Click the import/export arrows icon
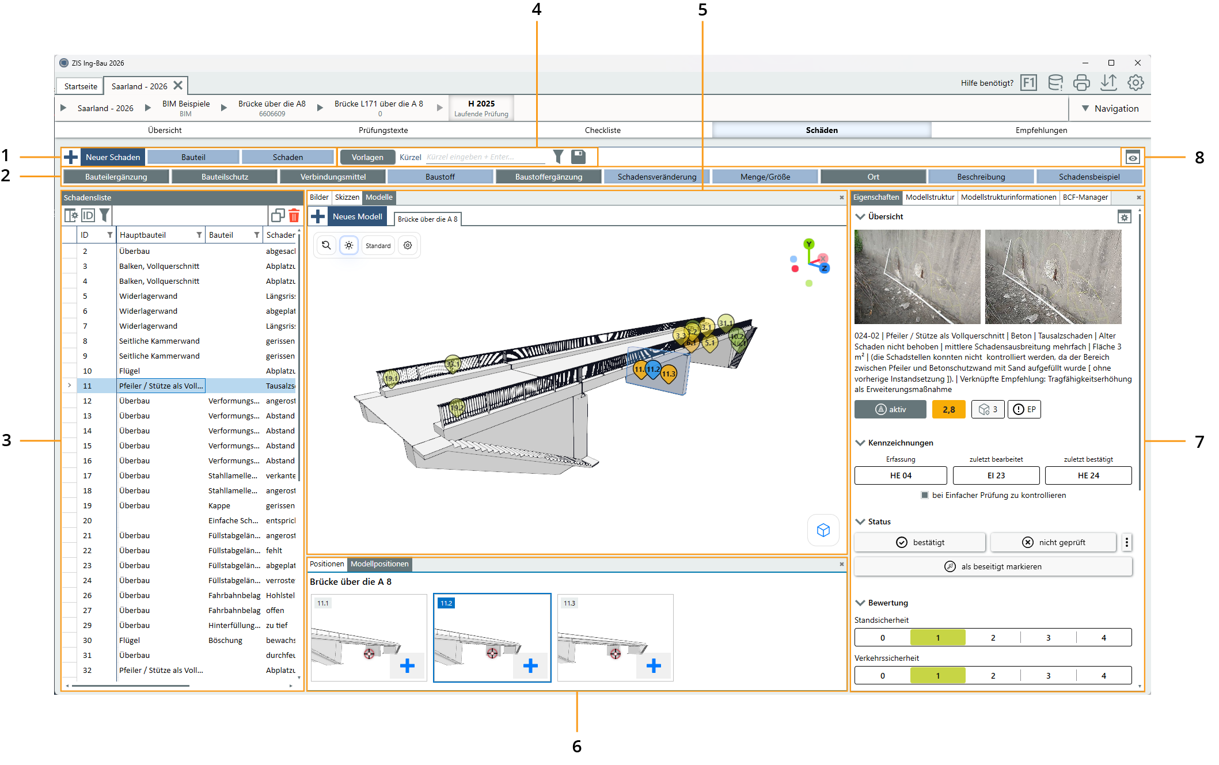1219x765 pixels. click(1108, 83)
